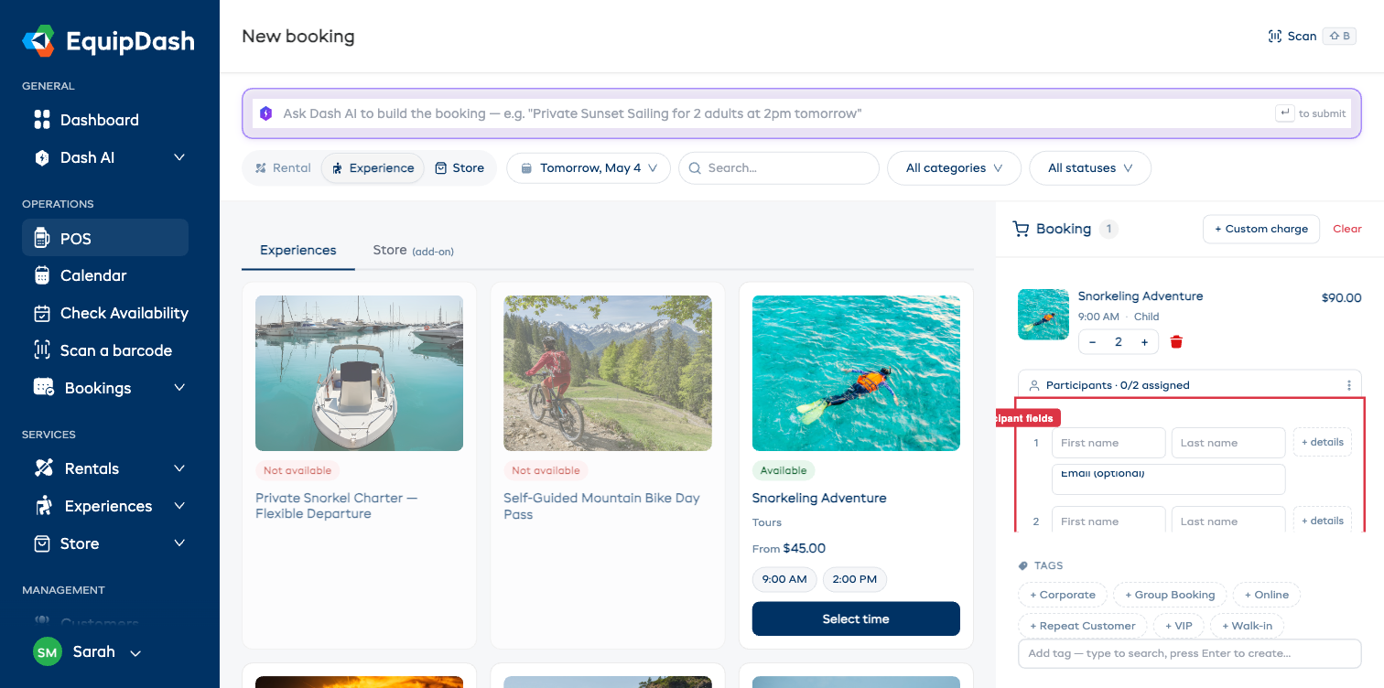Image resolution: width=1384 pixels, height=688 pixels.
Task: Click the Private Snorkel Charter boat thumbnail
Action: point(359,373)
